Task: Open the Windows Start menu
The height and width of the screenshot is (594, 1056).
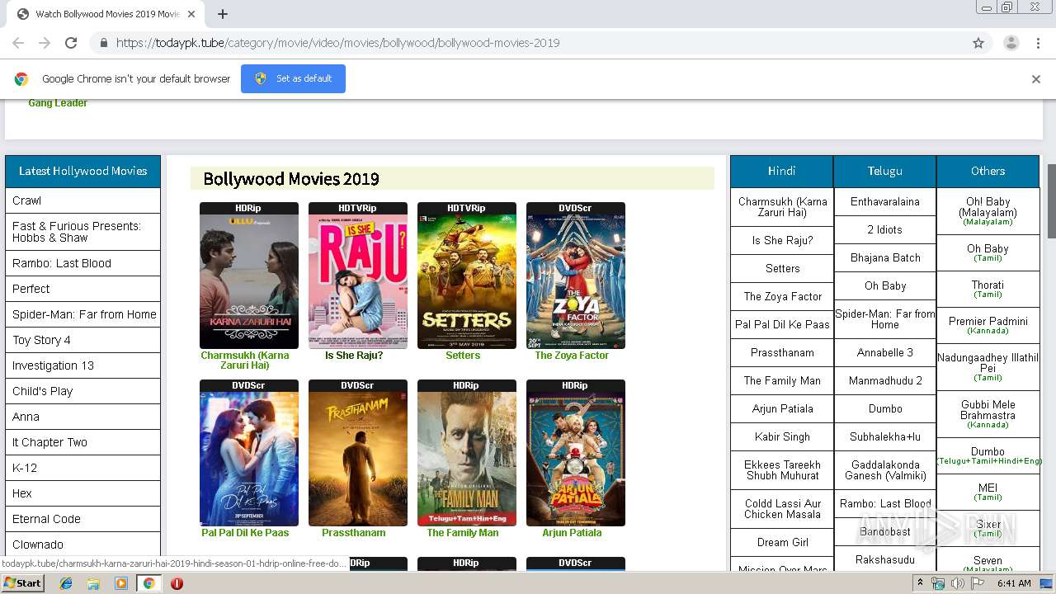Action: coord(23,583)
